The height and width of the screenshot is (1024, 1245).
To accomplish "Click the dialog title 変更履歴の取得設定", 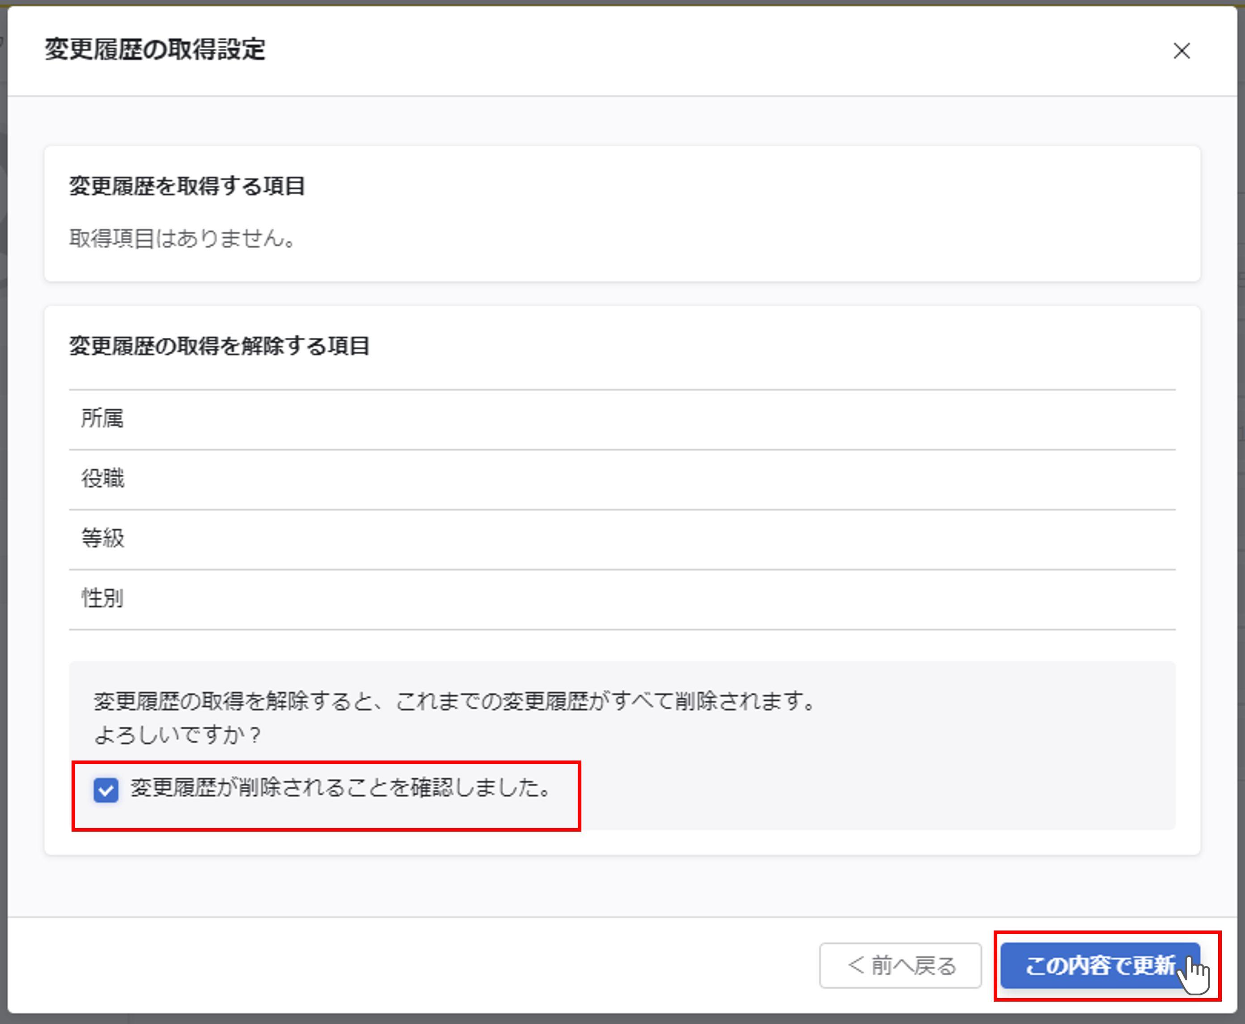I will pyautogui.click(x=155, y=49).
